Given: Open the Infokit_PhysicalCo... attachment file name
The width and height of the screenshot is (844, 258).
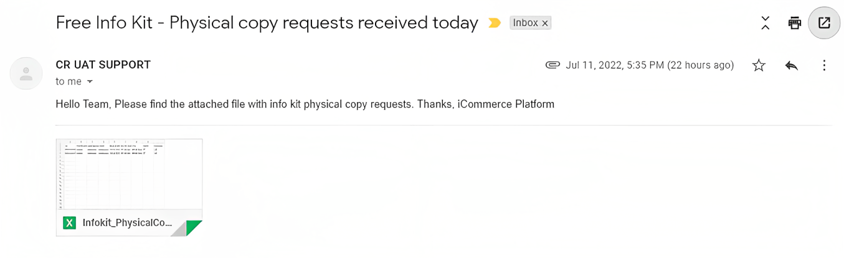Looking at the screenshot, I should click(127, 223).
